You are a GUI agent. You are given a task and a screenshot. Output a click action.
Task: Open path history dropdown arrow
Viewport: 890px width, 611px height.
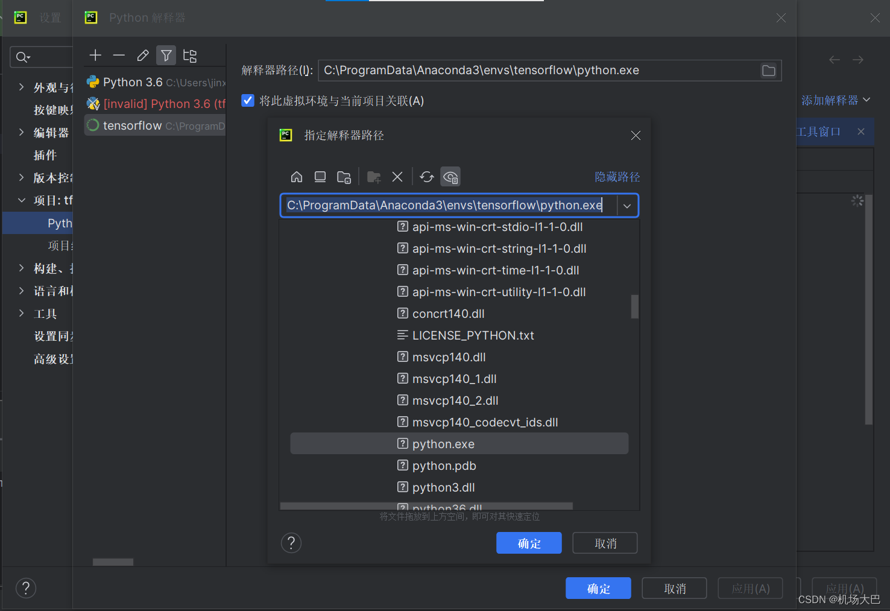click(x=627, y=206)
